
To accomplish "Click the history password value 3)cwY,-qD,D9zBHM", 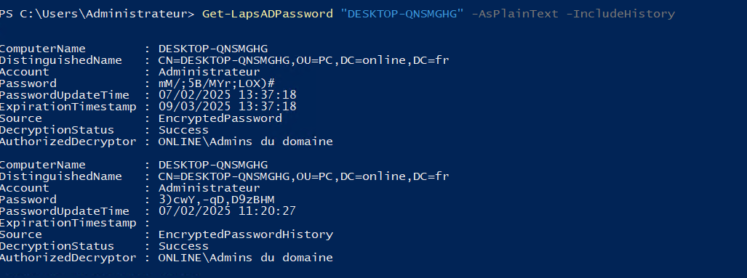I will click(217, 200).
